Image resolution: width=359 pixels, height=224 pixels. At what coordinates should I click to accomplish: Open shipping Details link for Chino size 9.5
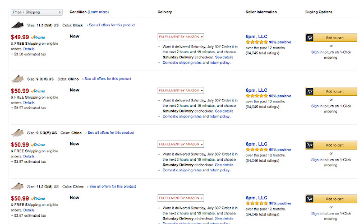[x=29, y=156]
